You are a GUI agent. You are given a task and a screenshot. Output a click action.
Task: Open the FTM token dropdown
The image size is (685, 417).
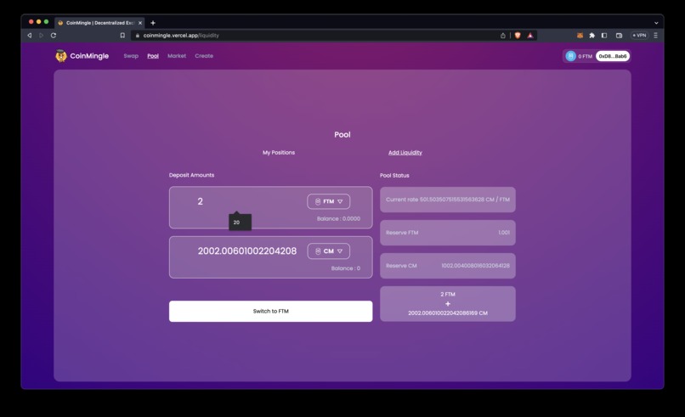[x=329, y=201]
